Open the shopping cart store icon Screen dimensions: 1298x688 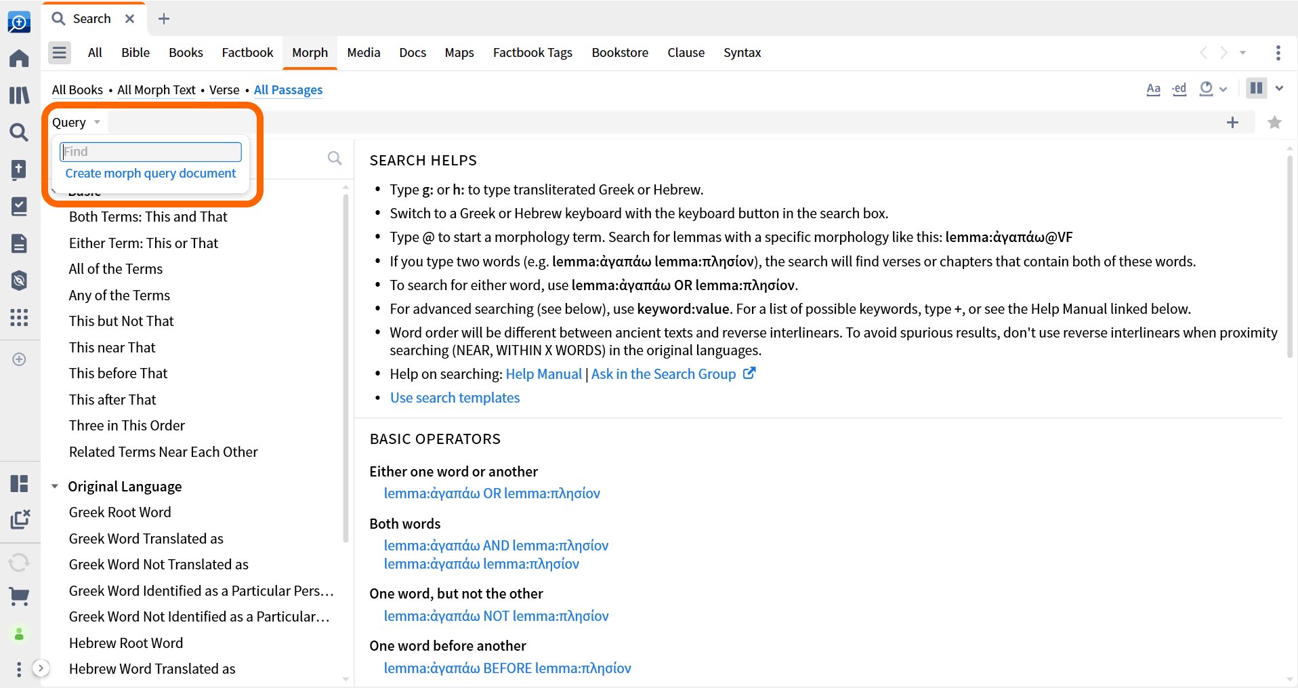pyautogui.click(x=19, y=596)
